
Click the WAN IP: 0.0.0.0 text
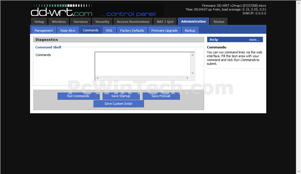254,13
